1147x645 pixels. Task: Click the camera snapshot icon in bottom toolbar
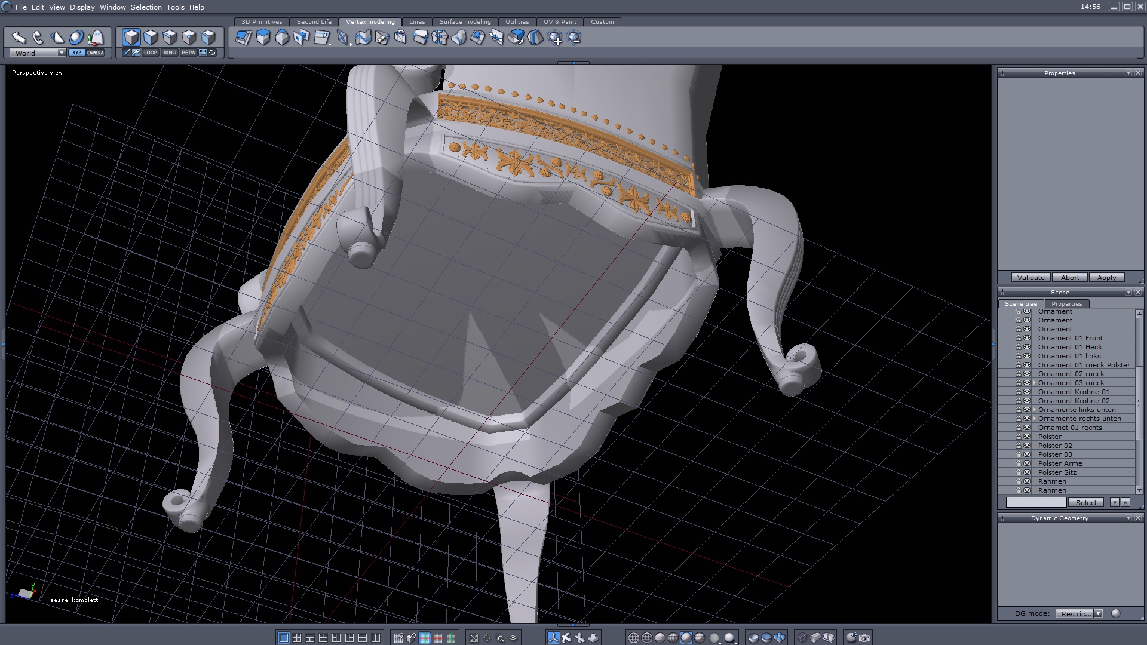pos(864,638)
